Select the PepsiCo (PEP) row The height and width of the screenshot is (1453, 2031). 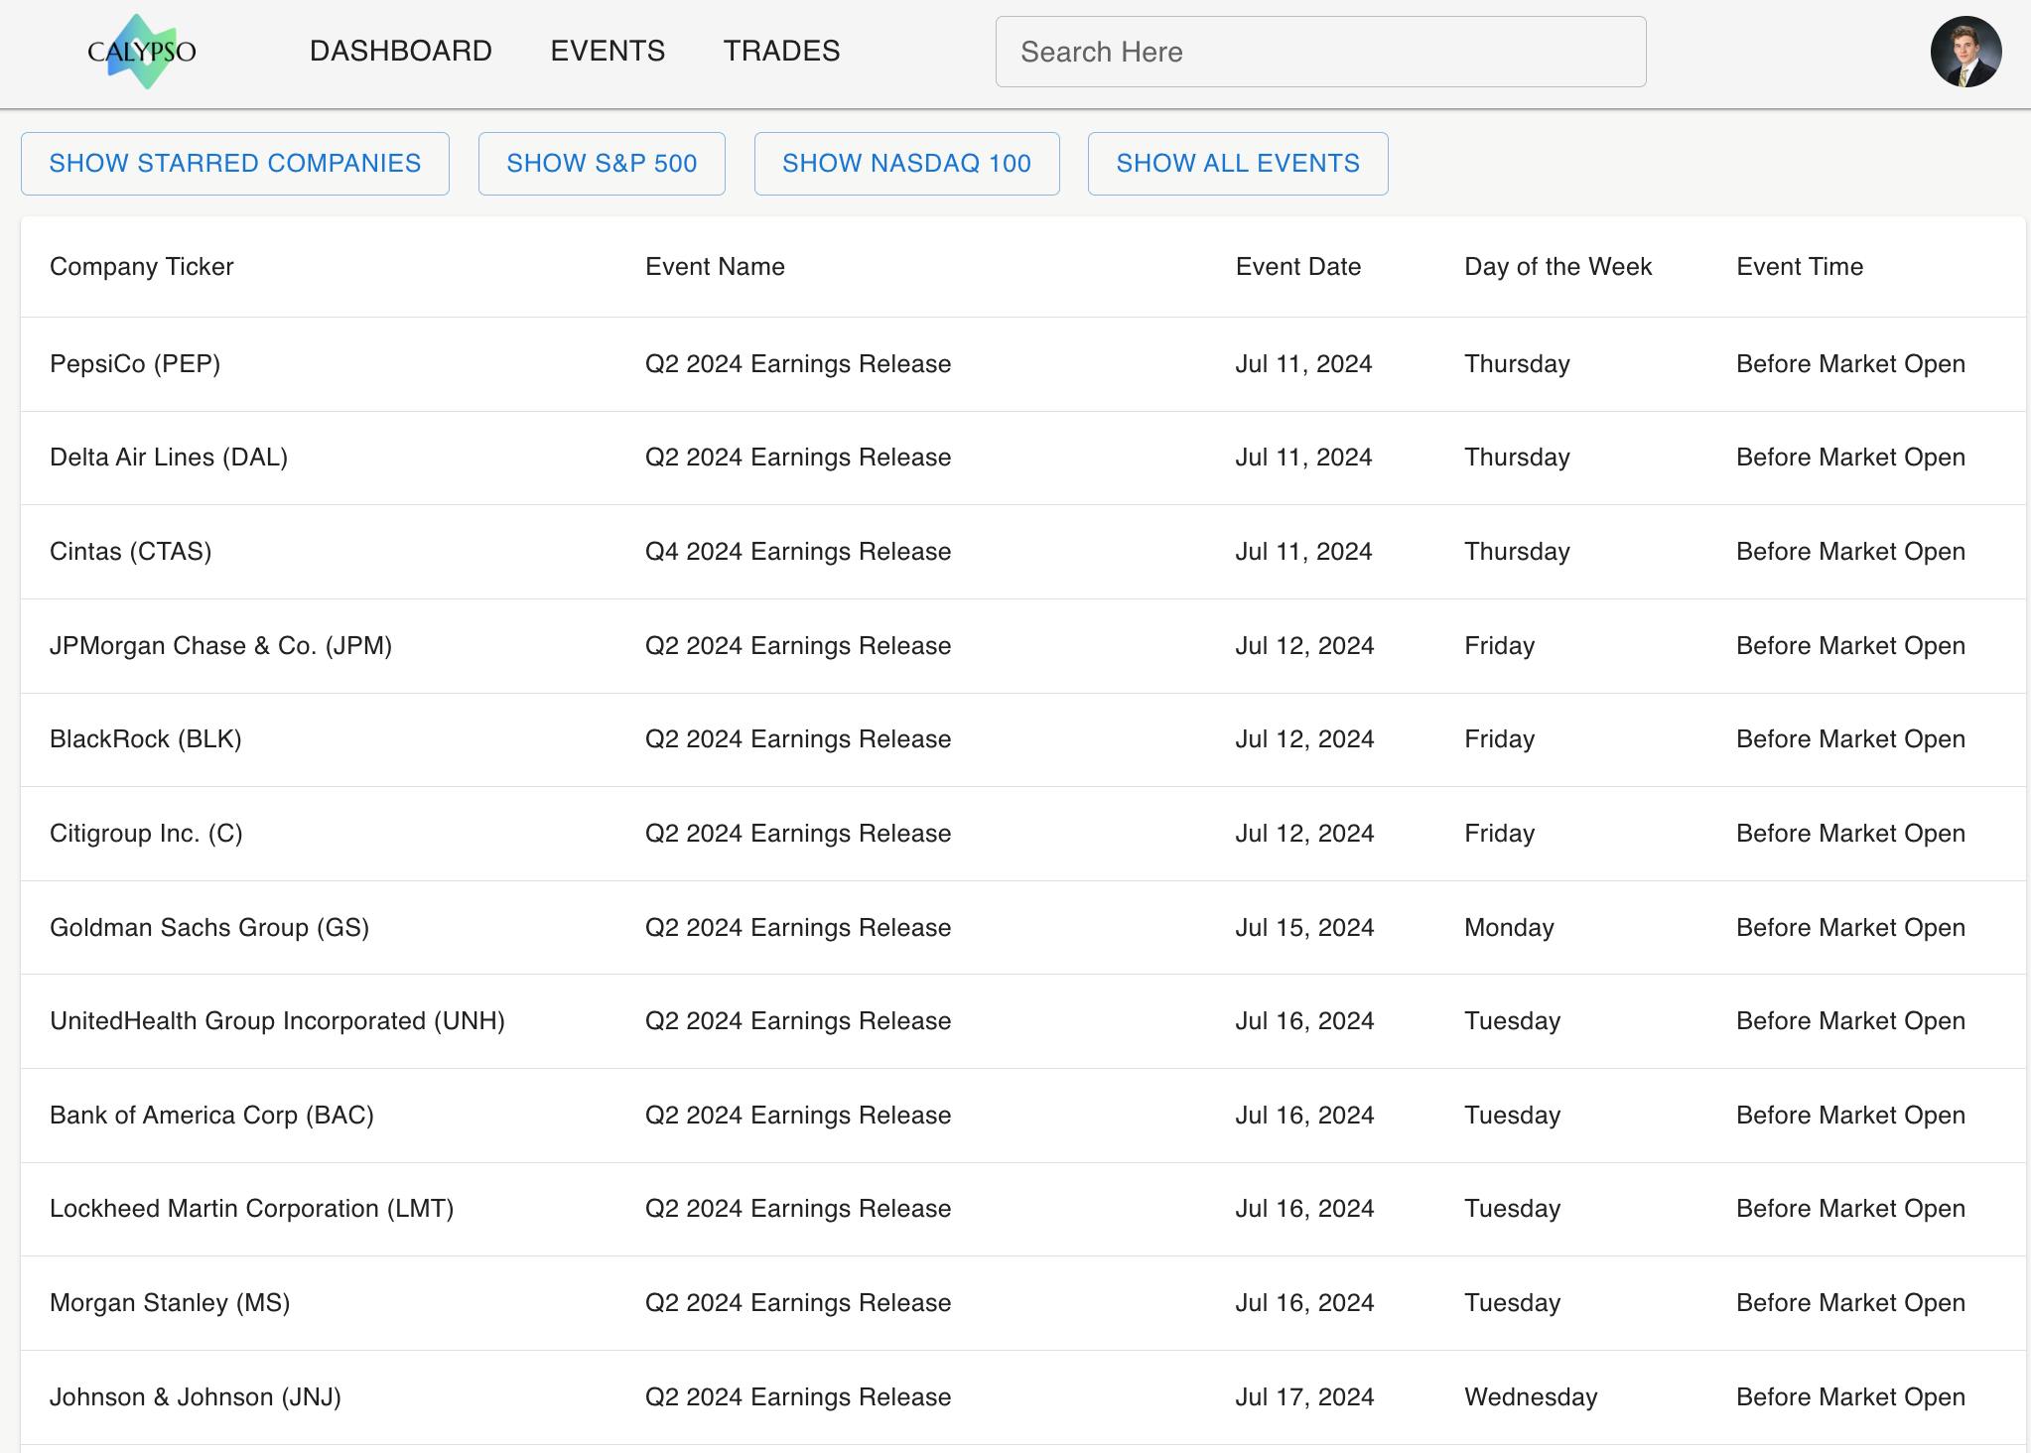pos(1022,364)
